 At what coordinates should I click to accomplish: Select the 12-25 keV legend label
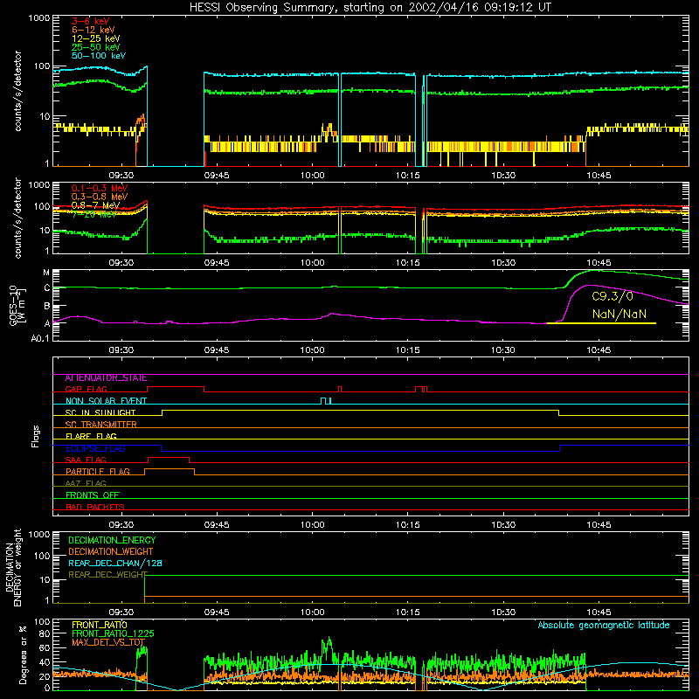(95, 38)
